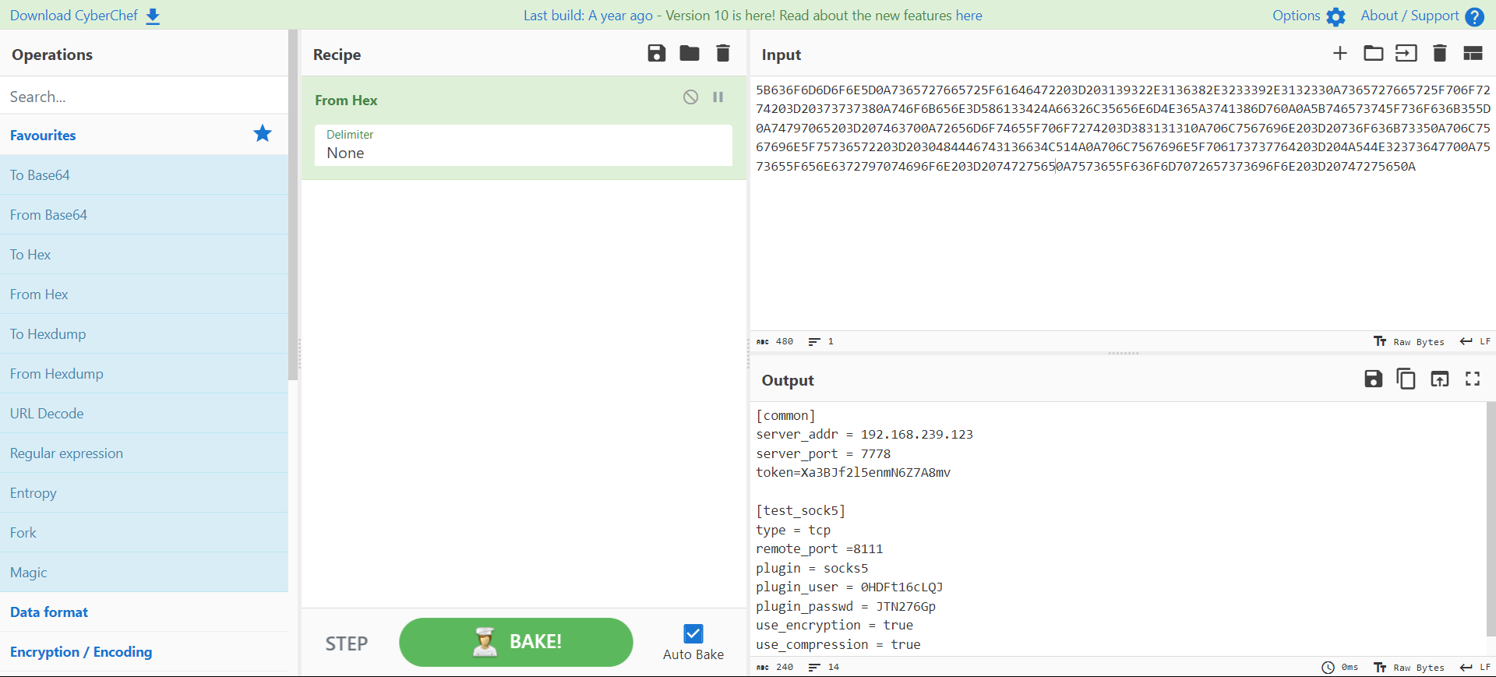Image resolution: width=1496 pixels, height=677 pixels.
Task: Open file as input icon
Action: coord(1406,53)
